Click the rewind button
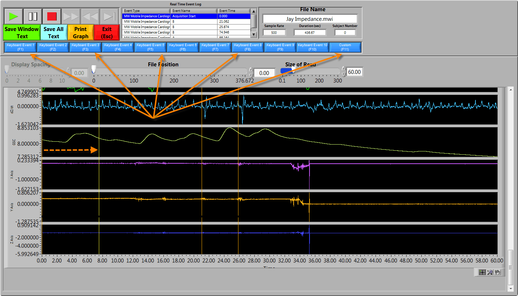The height and width of the screenshot is (296, 518). [90, 16]
